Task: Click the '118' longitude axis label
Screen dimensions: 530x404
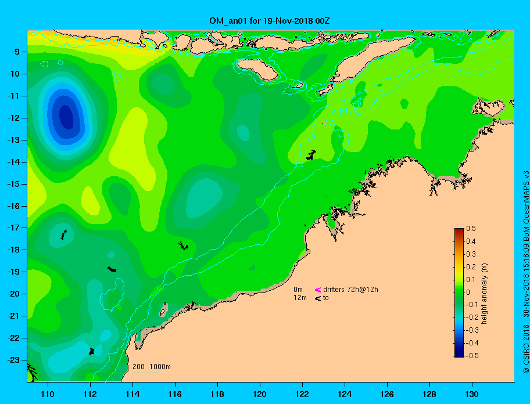Action: click(217, 394)
